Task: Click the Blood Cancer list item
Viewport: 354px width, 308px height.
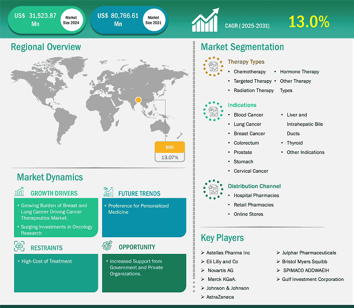Action: tap(248, 115)
